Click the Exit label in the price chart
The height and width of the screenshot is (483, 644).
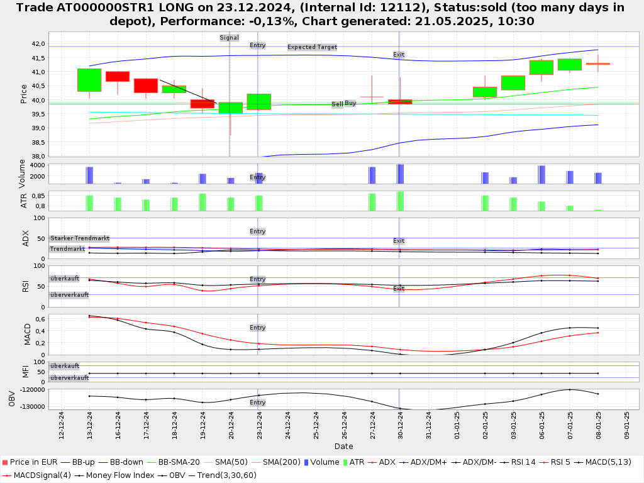pyautogui.click(x=399, y=55)
